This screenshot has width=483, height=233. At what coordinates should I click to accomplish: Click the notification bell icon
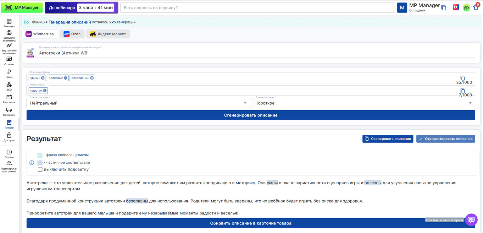point(476,8)
